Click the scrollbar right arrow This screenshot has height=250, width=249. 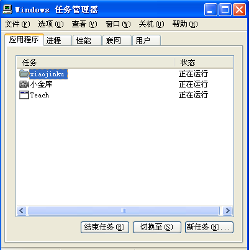228,211
